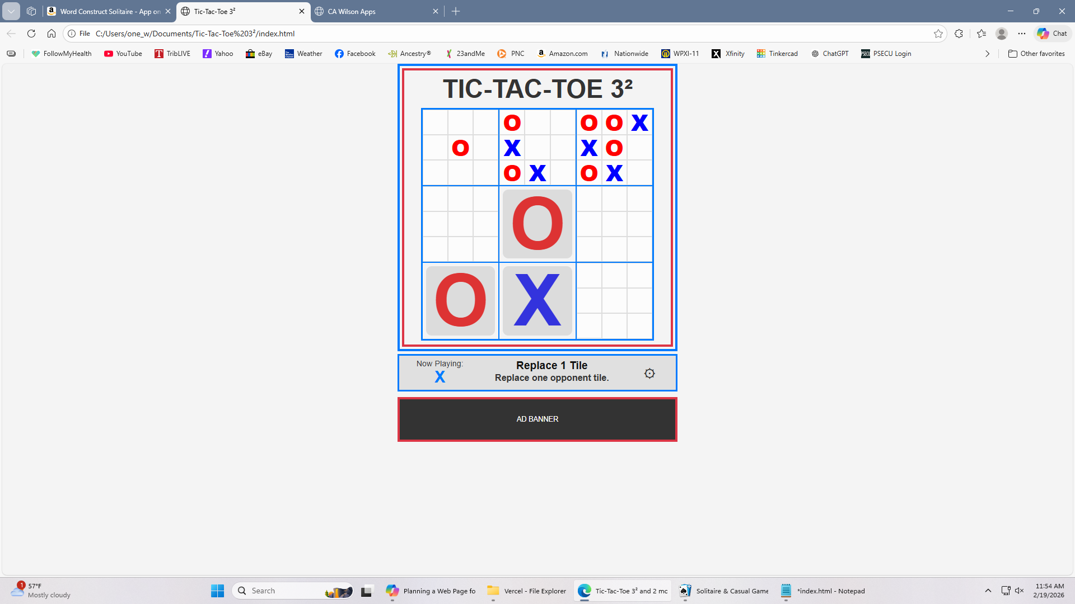Click the browser back button

coord(11,34)
